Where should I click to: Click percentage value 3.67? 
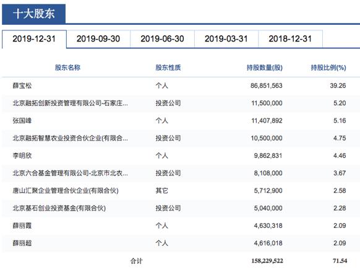340,173
